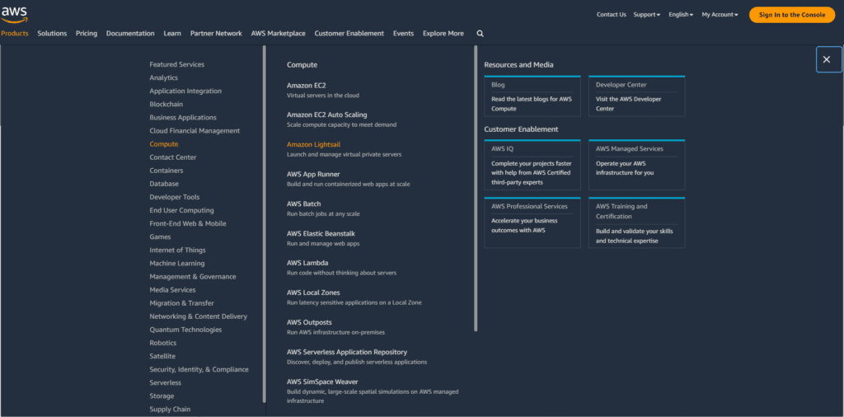Open Amazon EC2 Auto Scaling link
Image resolution: width=844 pixels, height=417 pixels.
pyautogui.click(x=326, y=115)
